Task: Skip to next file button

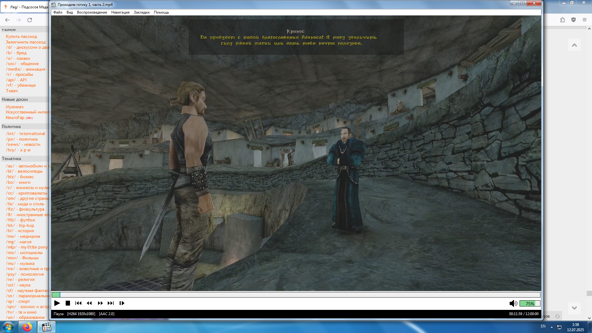Action: point(111,303)
